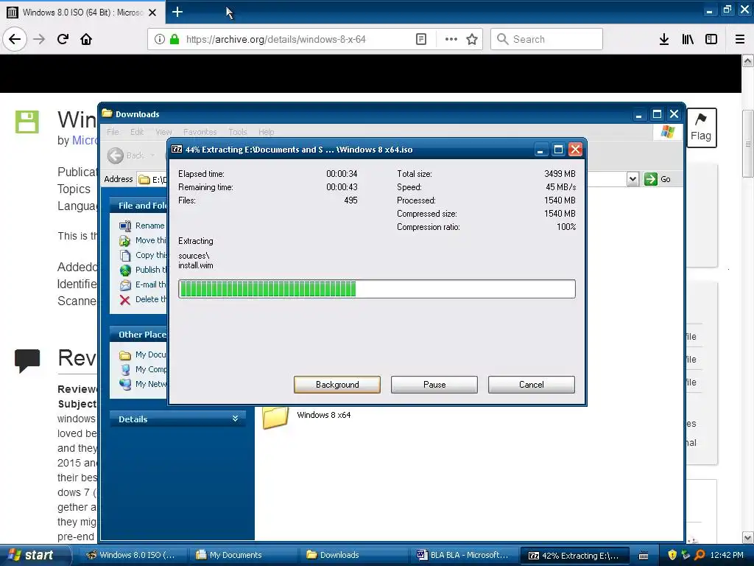Open the File menu in Downloads window

(113, 132)
